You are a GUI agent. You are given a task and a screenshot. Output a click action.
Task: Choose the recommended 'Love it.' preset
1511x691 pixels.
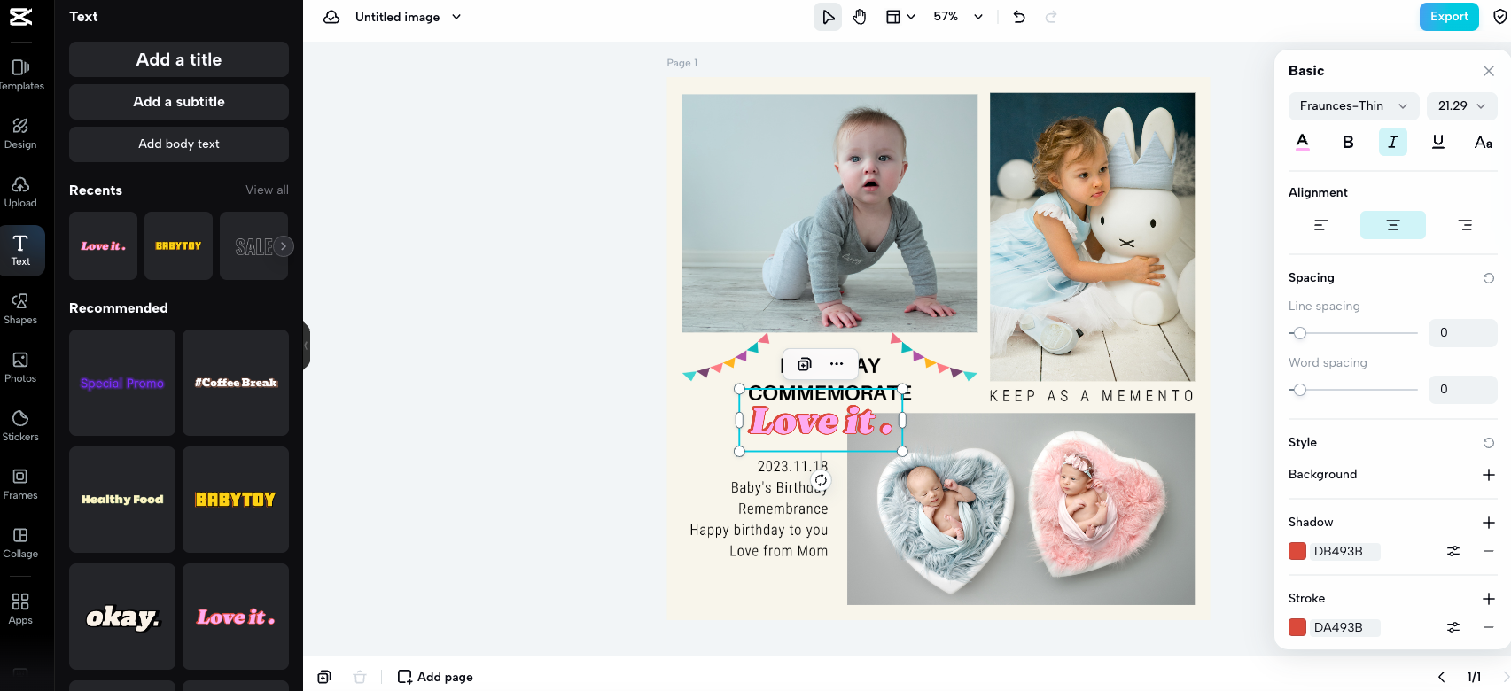(236, 617)
